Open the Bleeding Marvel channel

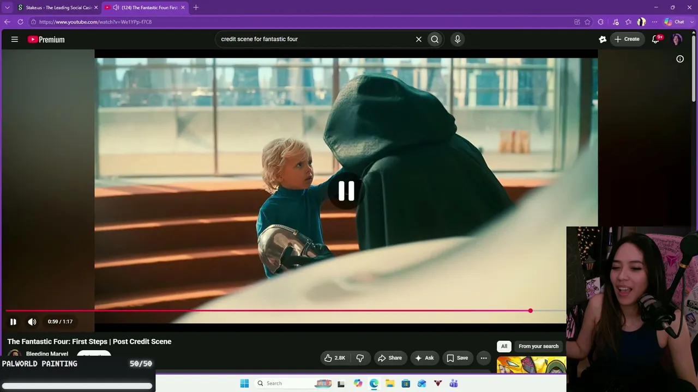[x=47, y=354]
